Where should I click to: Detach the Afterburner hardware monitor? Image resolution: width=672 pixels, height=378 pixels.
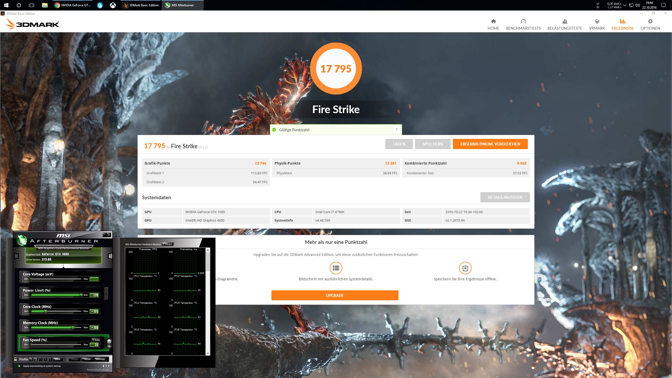pos(168,244)
